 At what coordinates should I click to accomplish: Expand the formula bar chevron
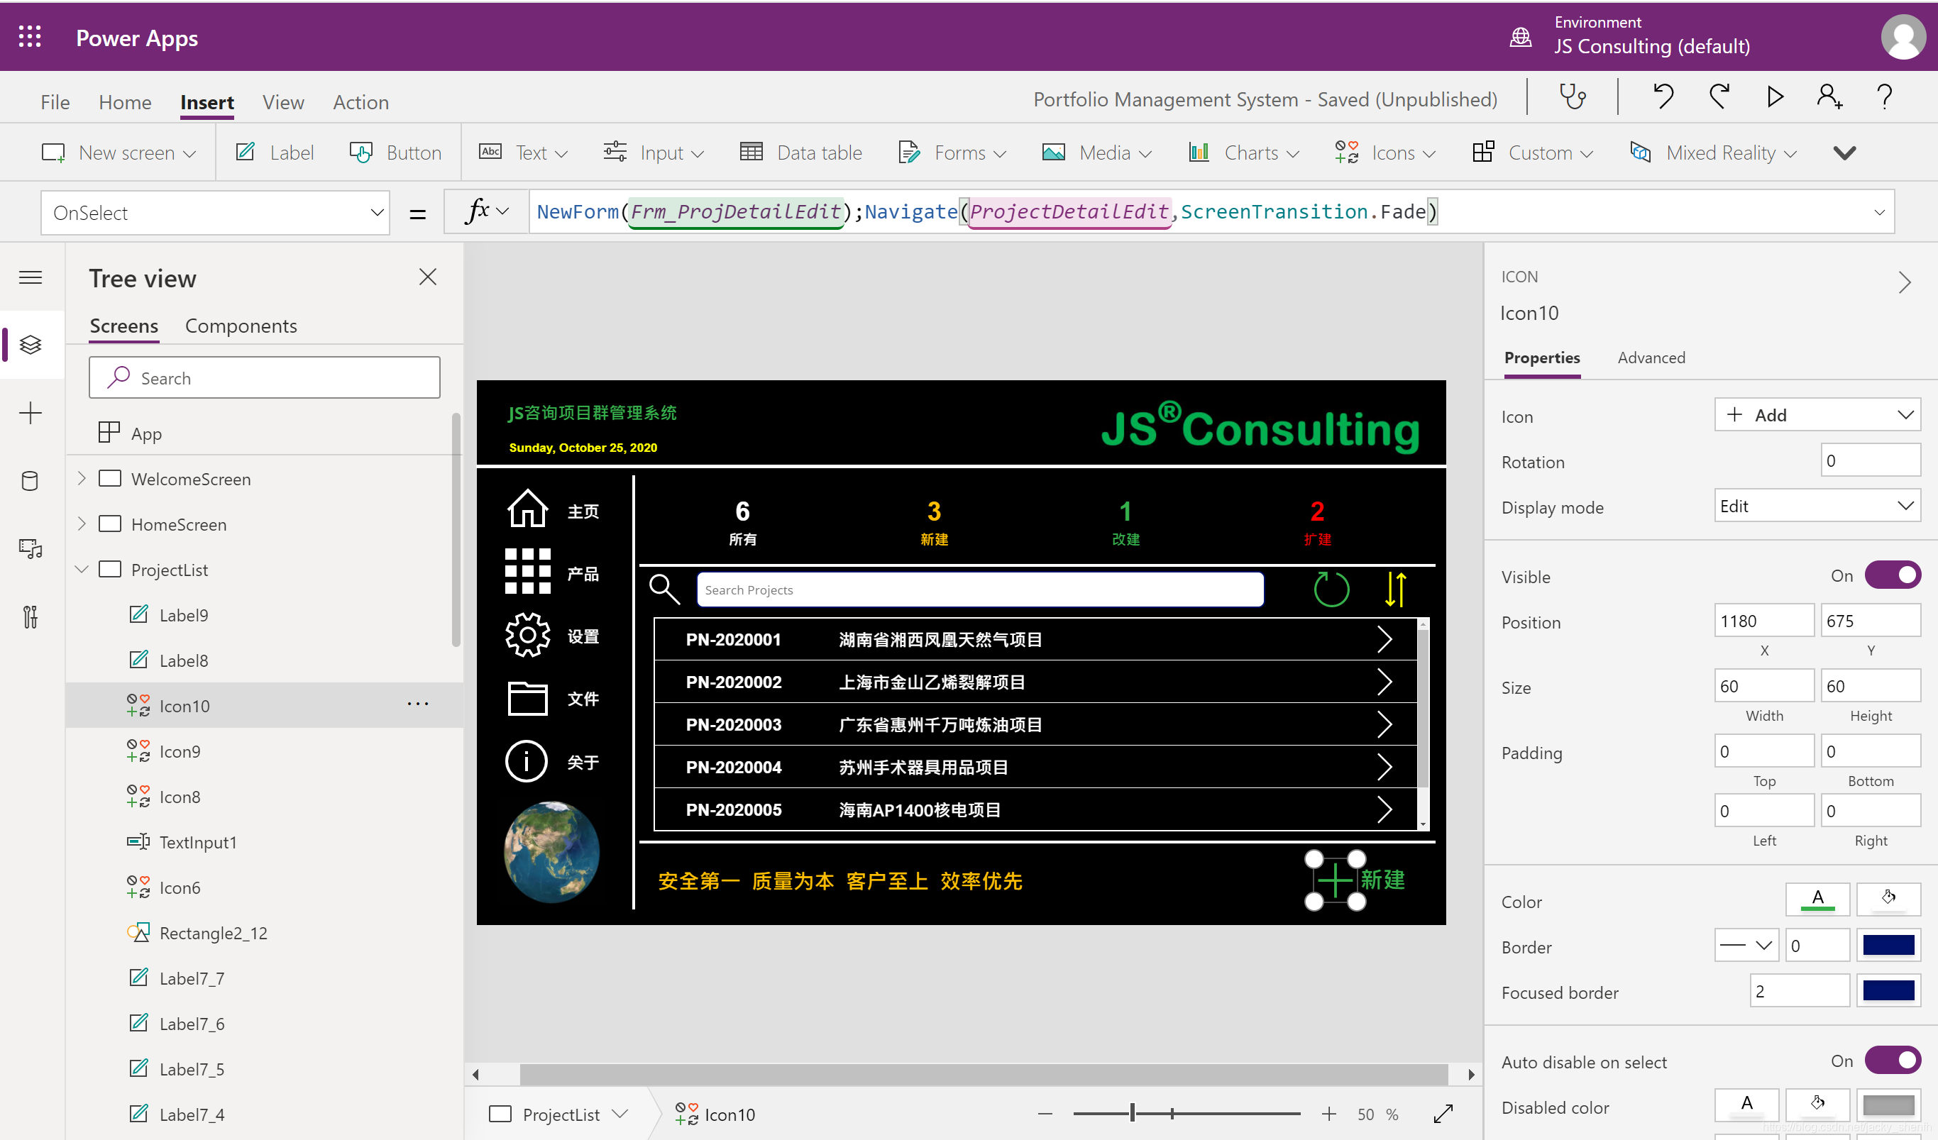(1879, 212)
